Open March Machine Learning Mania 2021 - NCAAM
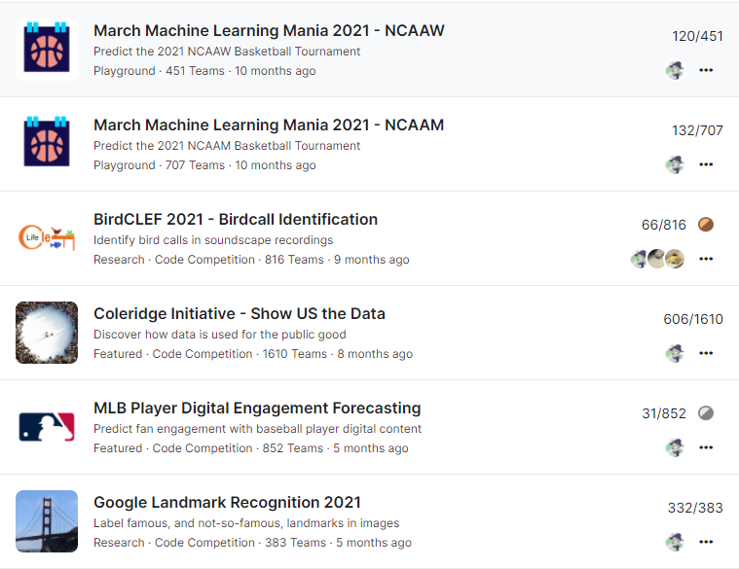Screen dimensions: 739x569 pyautogui.click(x=269, y=124)
